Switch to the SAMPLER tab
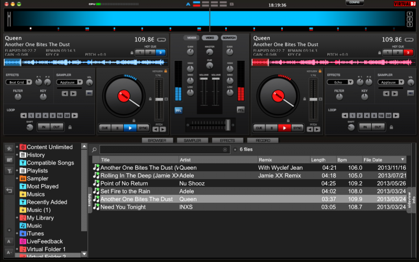Image resolution: width=419 pixels, height=262 pixels. pos(192,140)
